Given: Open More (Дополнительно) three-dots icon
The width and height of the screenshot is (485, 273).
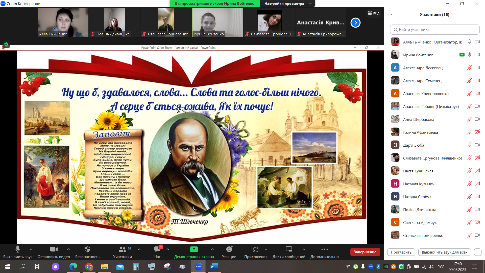Looking at the screenshot, I should 324,249.
